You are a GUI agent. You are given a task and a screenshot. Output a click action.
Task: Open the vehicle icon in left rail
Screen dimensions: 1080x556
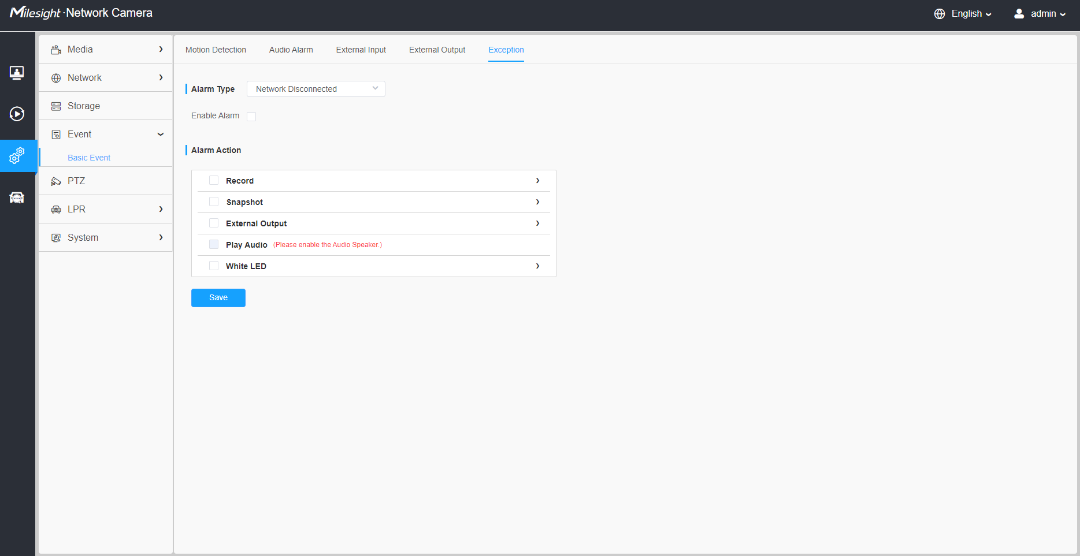17,198
